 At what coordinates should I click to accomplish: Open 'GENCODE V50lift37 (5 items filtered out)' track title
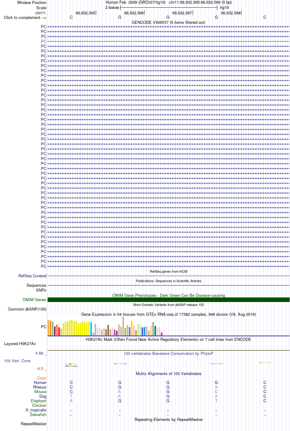pyautogui.click(x=169, y=22)
